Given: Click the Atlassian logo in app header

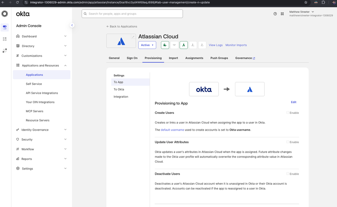Looking at the screenshot, I should 121,41.
